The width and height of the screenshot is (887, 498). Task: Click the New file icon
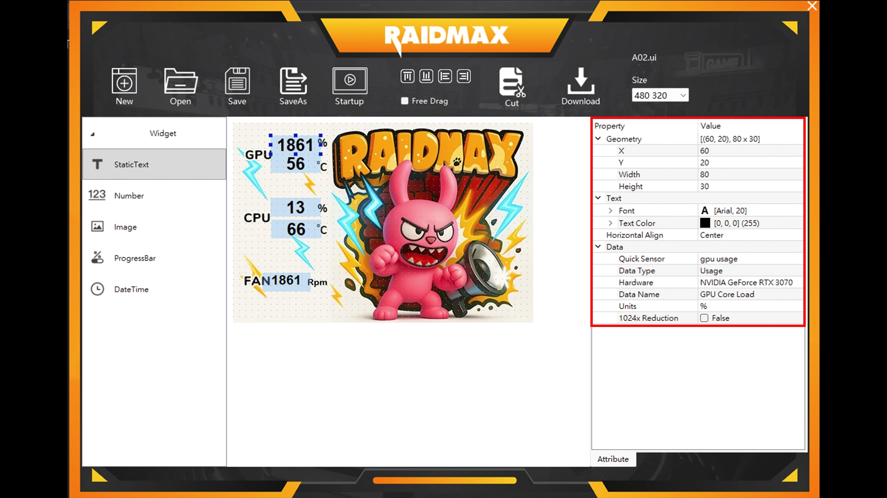coord(124,82)
